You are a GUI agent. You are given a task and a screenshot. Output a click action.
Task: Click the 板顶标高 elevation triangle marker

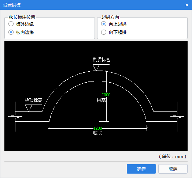(29, 108)
